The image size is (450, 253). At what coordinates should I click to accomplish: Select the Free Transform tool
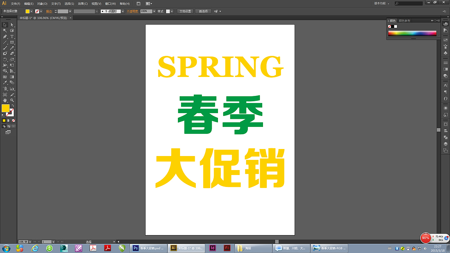[12, 65]
